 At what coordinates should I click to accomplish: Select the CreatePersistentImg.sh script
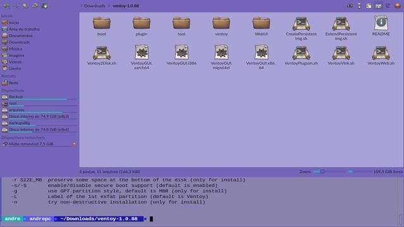(x=301, y=28)
